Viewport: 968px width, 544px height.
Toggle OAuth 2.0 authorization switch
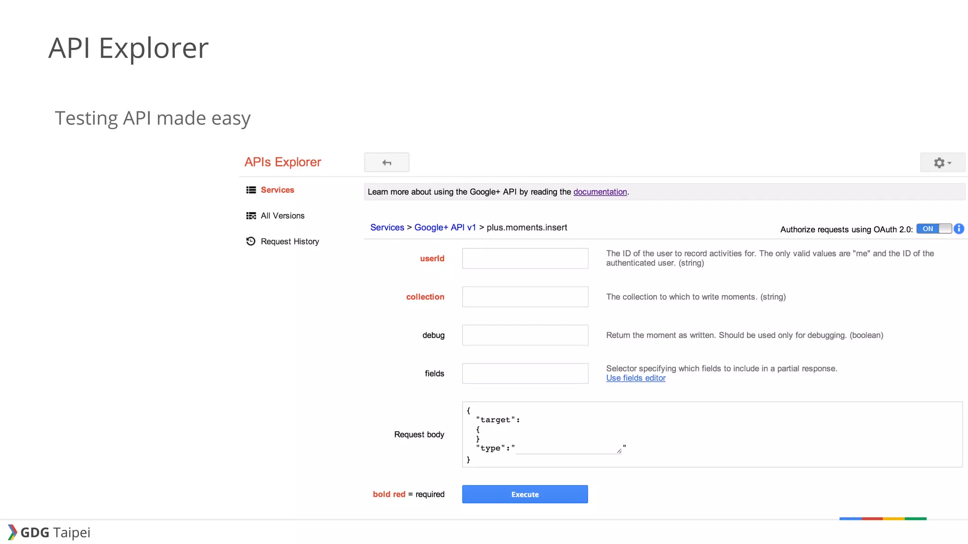pyautogui.click(x=933, y=229)
